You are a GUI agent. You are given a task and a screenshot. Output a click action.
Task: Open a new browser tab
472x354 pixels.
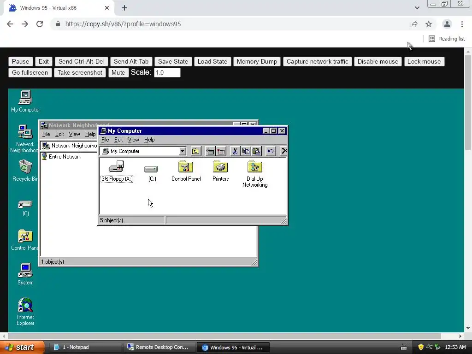(x=124, y=8)
